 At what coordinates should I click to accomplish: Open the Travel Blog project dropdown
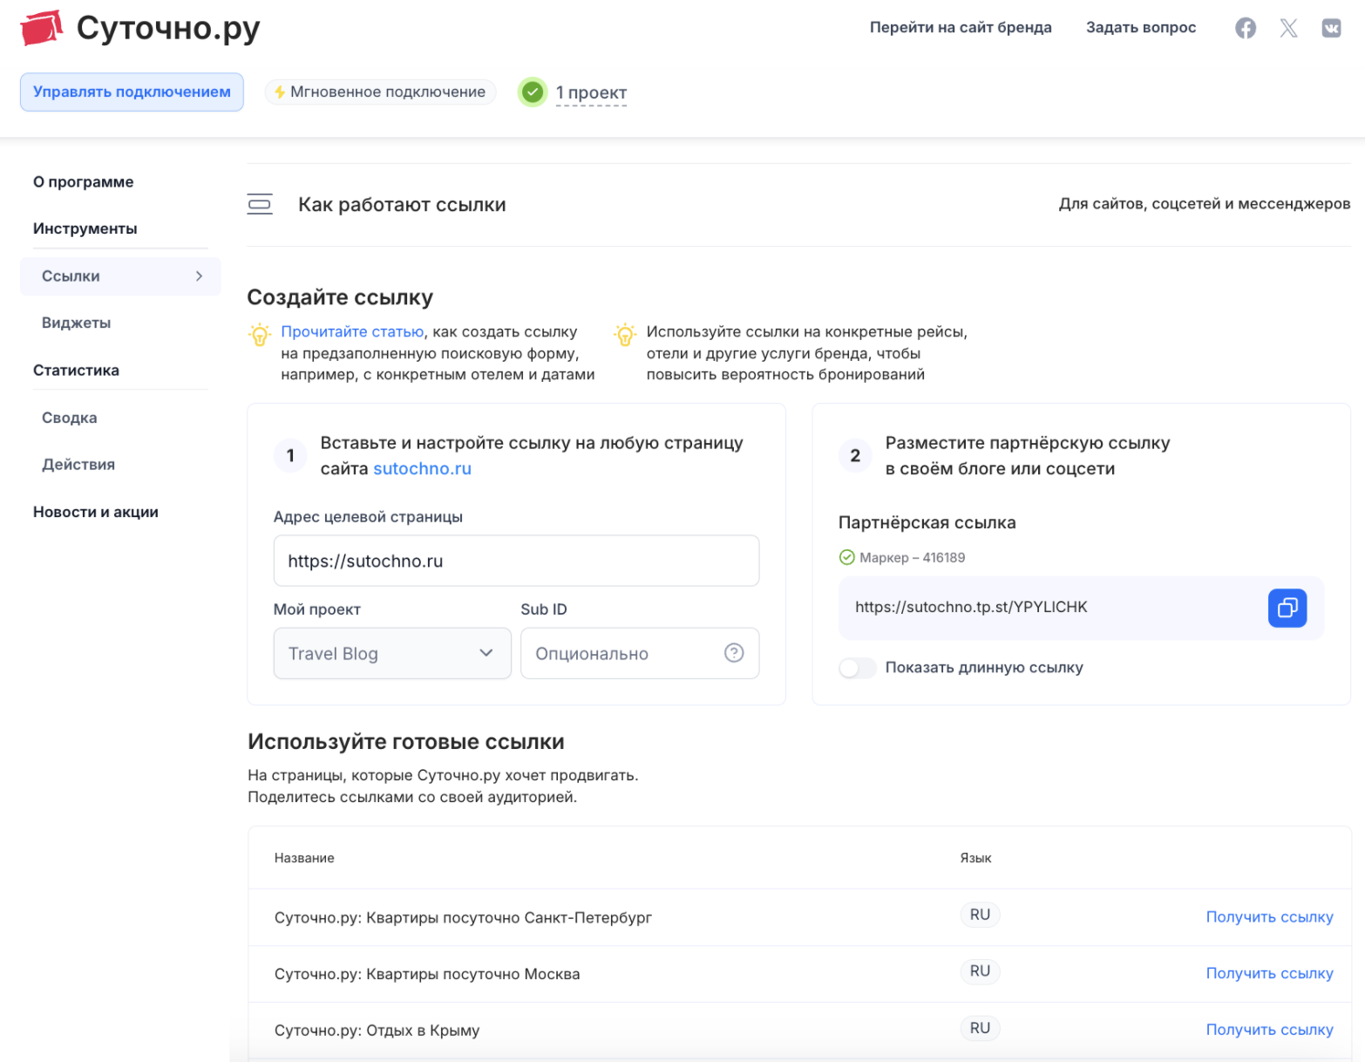click(392, 653)
